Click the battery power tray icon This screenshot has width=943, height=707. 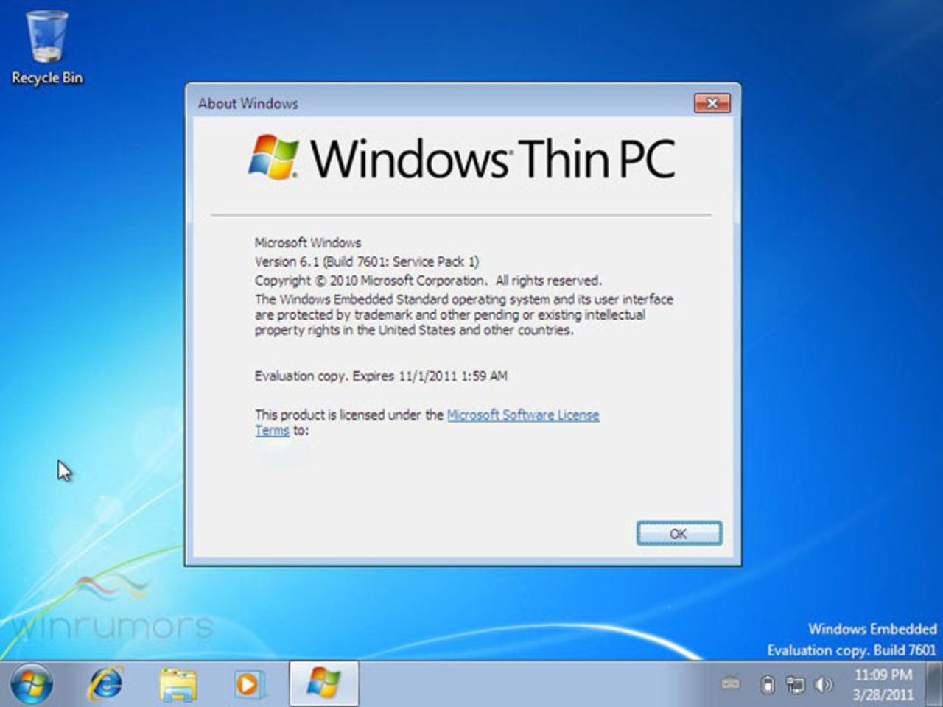click(767, 685)
